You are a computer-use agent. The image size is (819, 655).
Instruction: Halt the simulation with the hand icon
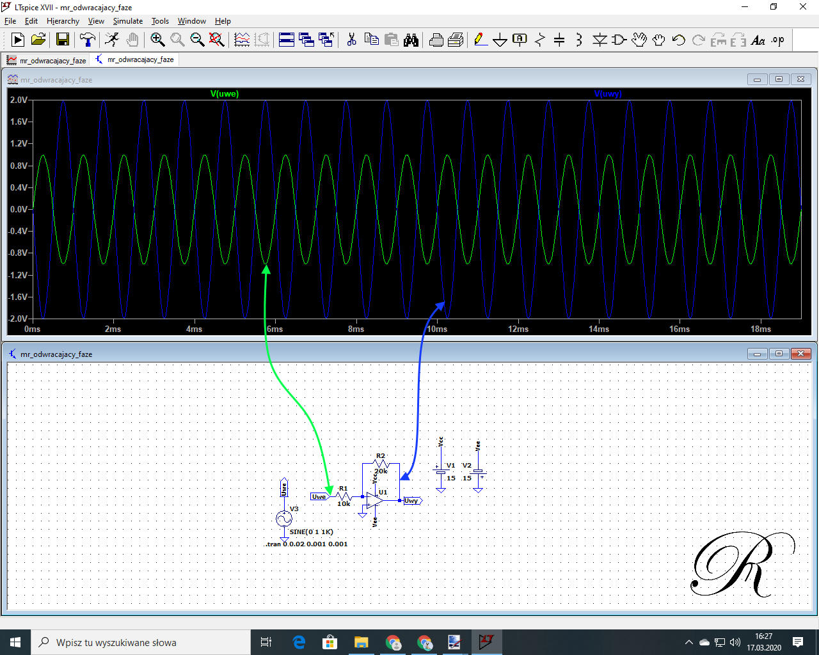click(x=132, y=40)
